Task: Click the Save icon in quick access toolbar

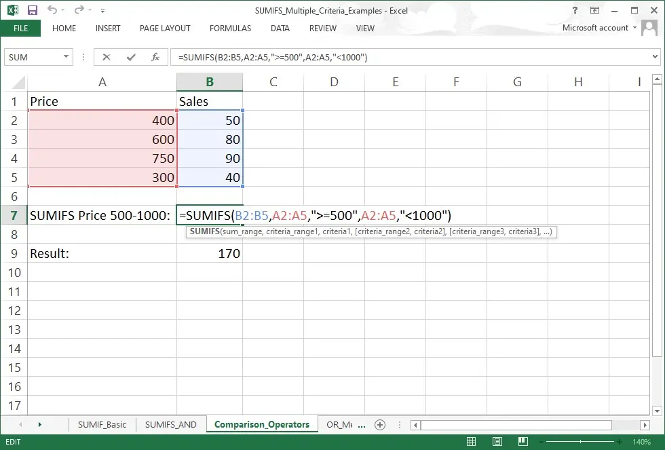Action: point(32,10)
